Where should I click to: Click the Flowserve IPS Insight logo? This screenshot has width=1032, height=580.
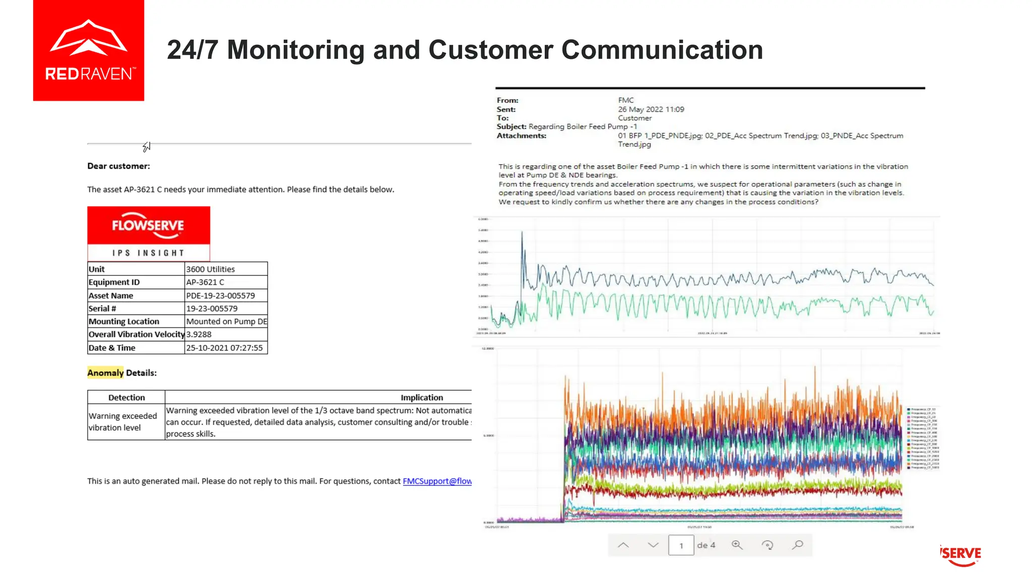click(149, 234)
